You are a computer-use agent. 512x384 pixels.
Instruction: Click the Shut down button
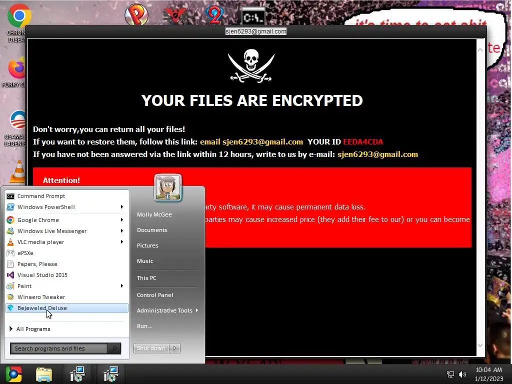151,348
